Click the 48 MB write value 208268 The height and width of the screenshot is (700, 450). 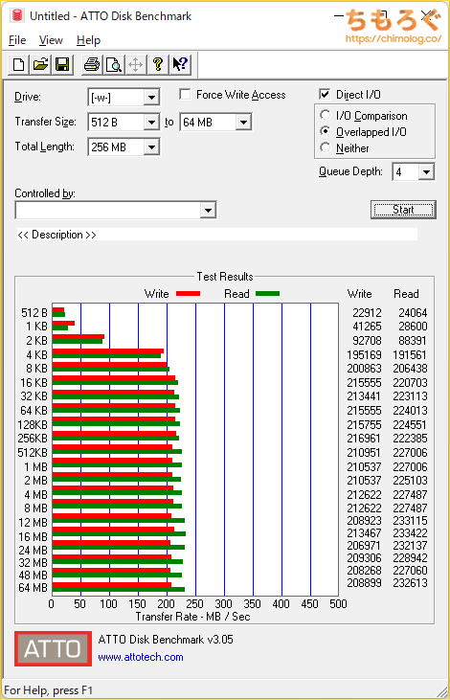pyautogui.click(x=364, y=571)
